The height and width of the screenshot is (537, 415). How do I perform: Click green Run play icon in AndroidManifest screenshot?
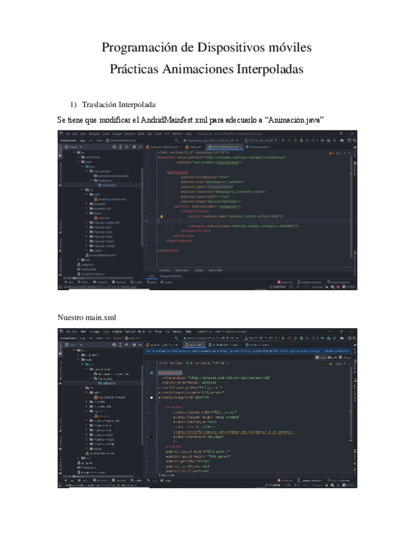pos(283,140)
